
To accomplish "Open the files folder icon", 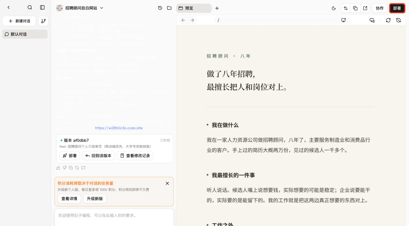I will pos(169,8).
